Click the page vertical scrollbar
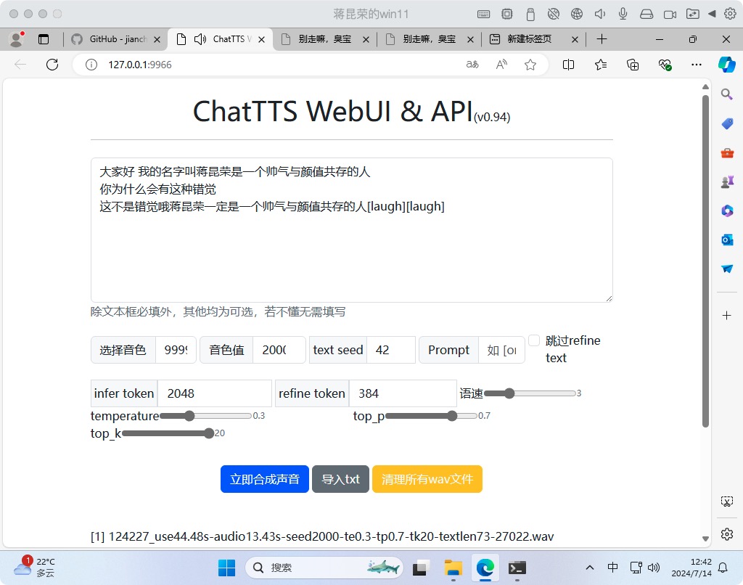This screenshot has width=743, height=585. 705,261
